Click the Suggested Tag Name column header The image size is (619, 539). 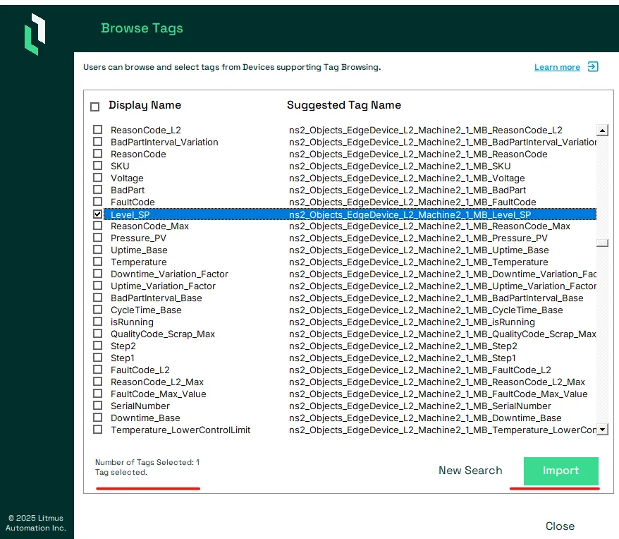tap(344, 105)
